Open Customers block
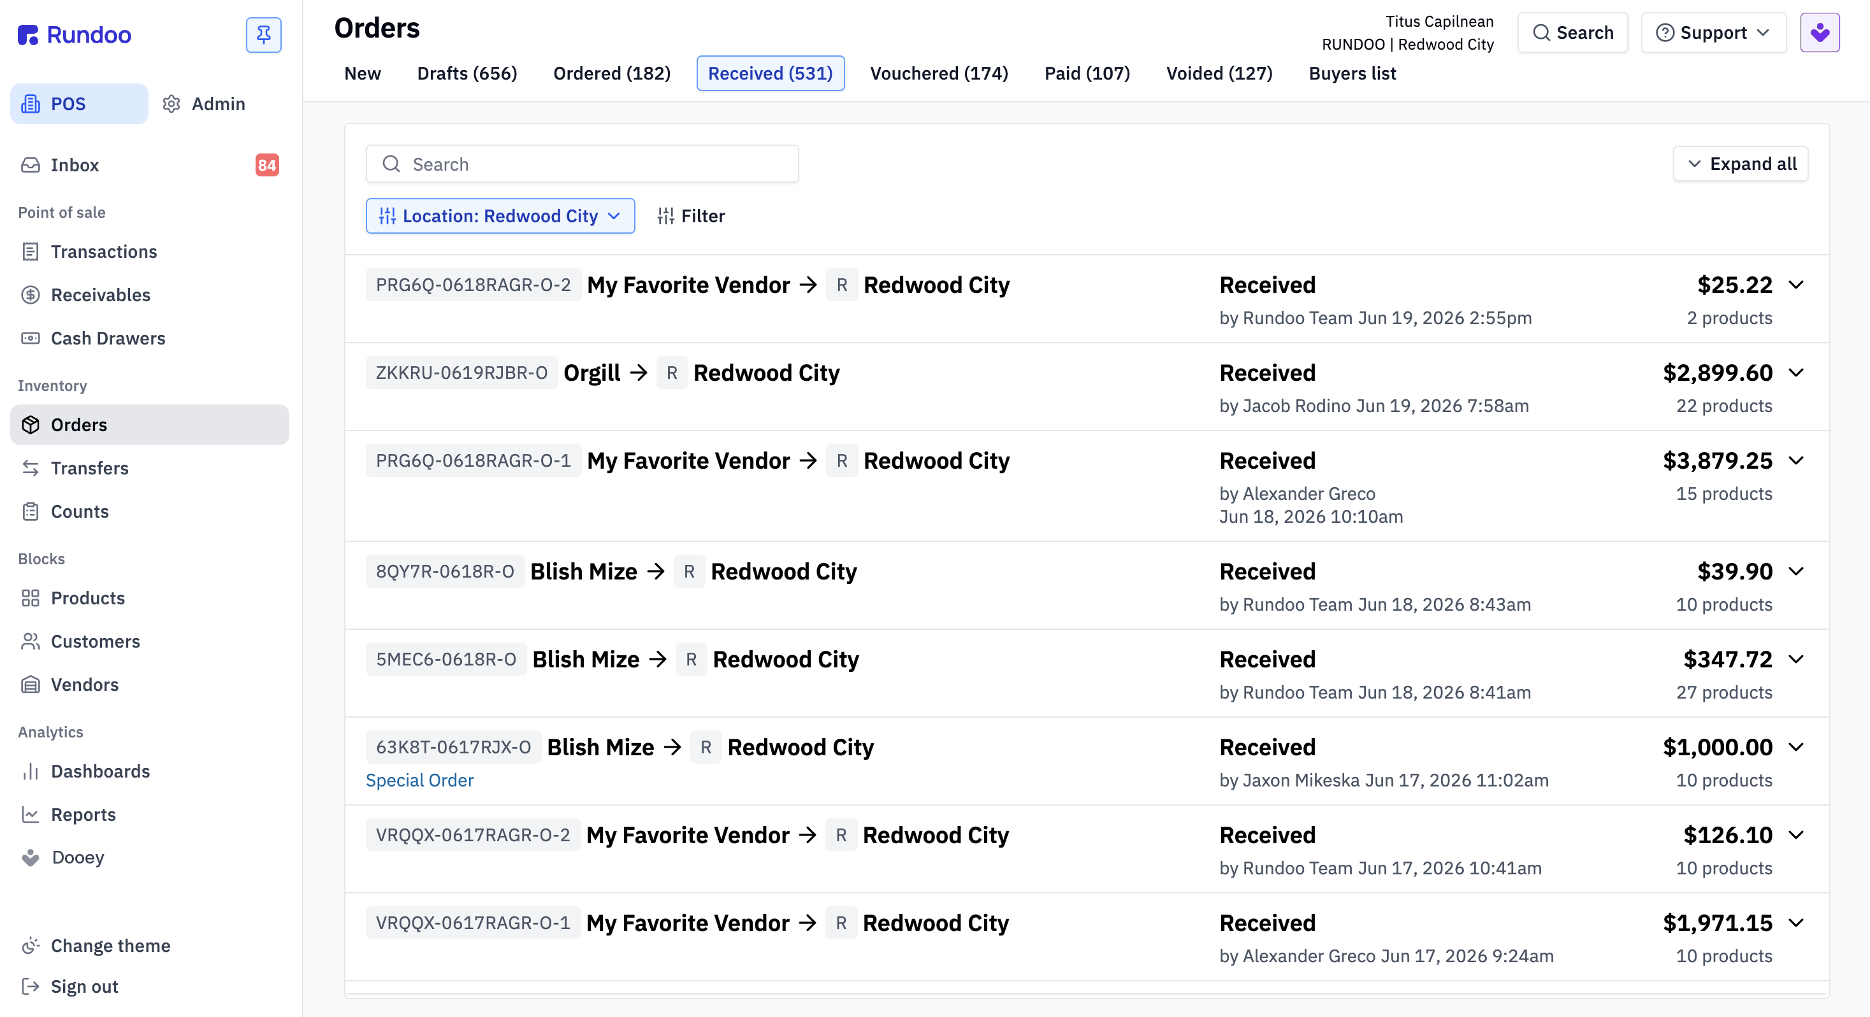Screen dimensions: 1870x1017 click(x=150, y=641)
